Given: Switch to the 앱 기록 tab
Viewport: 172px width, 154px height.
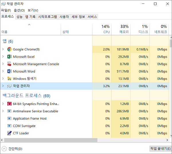Looking at the screenshot, I should click(30, 17).
